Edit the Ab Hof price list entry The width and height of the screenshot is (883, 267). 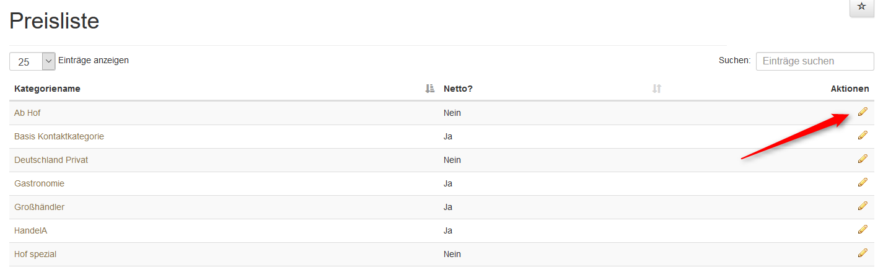[863, 112]
